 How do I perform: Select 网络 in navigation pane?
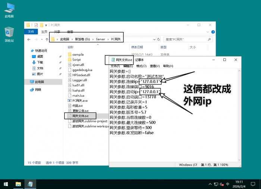click(x=36, y=90)
